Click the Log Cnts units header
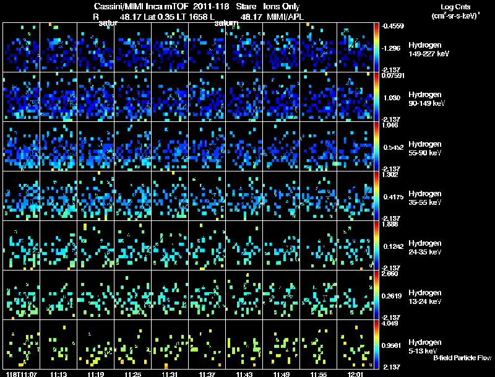The height and width of the screenshot is (377, 495). pyautogui.click(x=455, y=11)
